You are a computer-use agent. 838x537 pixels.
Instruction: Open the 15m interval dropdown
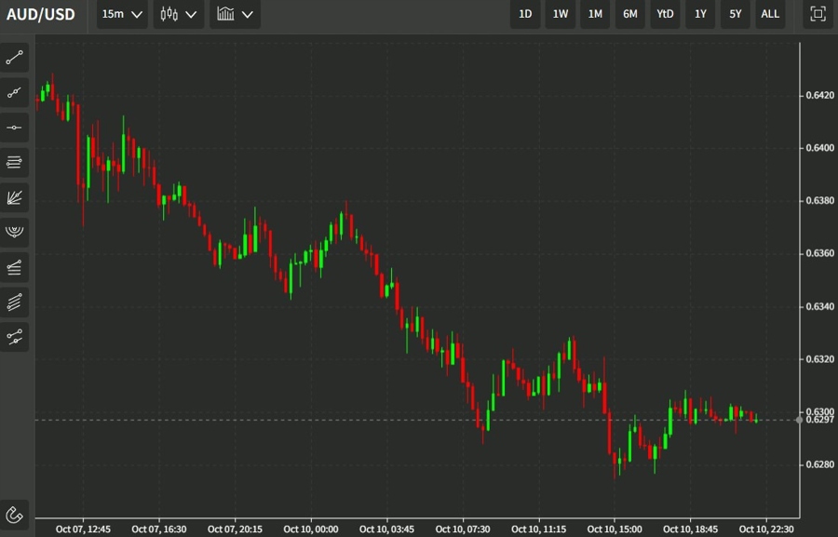point(122,14)
